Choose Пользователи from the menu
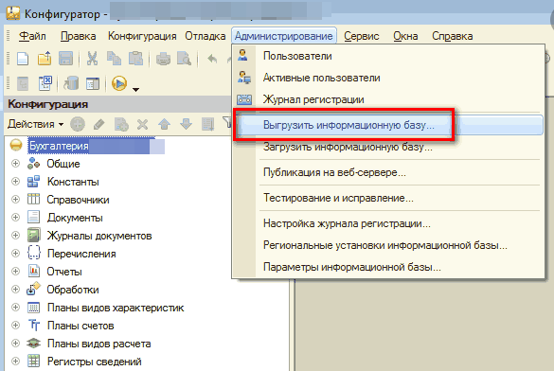This screenshot has width=554, height=371. coord(388,56)
